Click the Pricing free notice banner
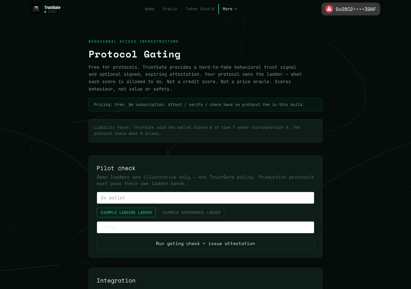411x289 pixels. pos(205,105)
